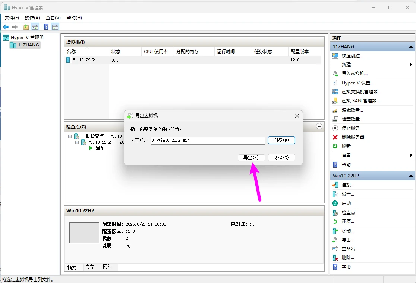The height and width of the screenshot is (283, 416).
Task: Open the 帮助(H) menu
Action: point(74,18)
